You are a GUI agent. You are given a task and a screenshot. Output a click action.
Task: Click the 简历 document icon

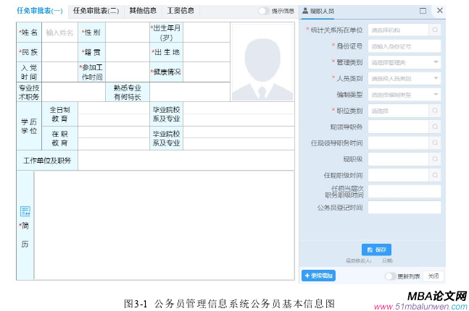[25, 211]
